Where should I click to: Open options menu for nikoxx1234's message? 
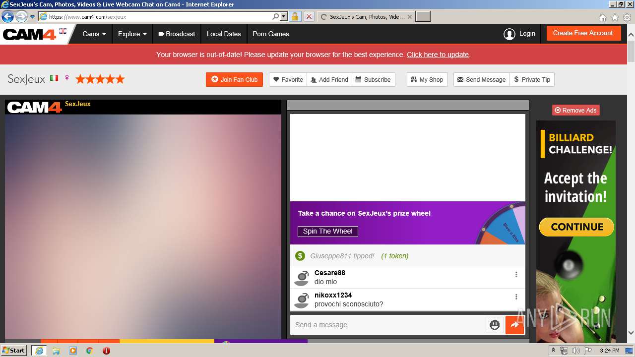(516, 297)
